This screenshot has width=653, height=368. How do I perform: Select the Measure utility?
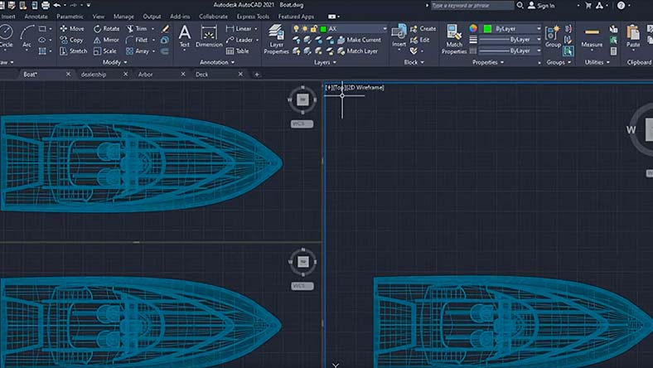tap(592, 35)
